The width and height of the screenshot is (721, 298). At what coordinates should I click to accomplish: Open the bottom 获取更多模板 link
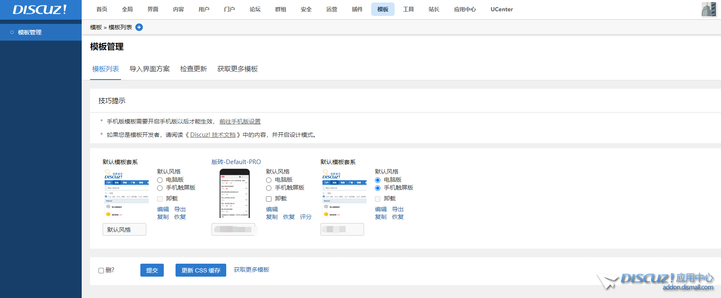251,270
